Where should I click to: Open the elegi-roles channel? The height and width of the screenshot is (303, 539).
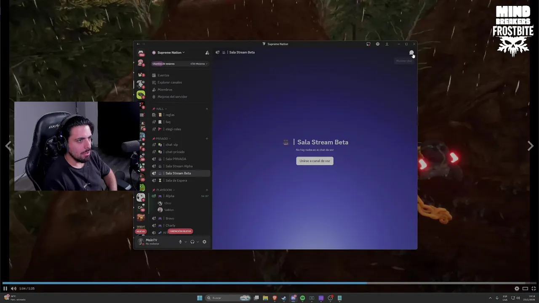pos(180,129)
